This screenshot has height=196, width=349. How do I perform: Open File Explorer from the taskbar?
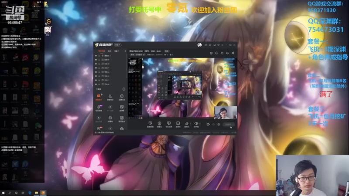pos(36,193)
